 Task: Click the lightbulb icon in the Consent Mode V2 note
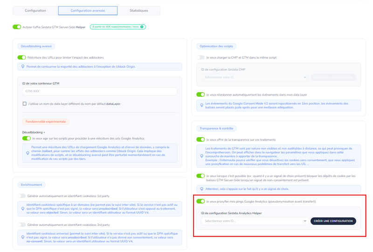(x=202, y=105)
